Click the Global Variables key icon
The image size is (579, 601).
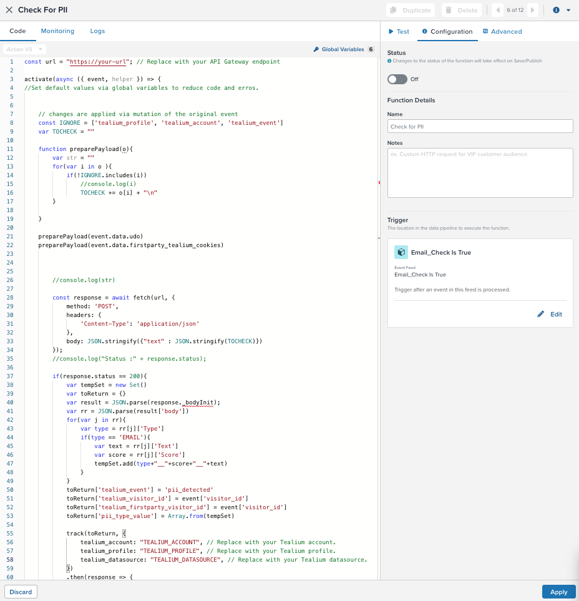coord(316,49)
